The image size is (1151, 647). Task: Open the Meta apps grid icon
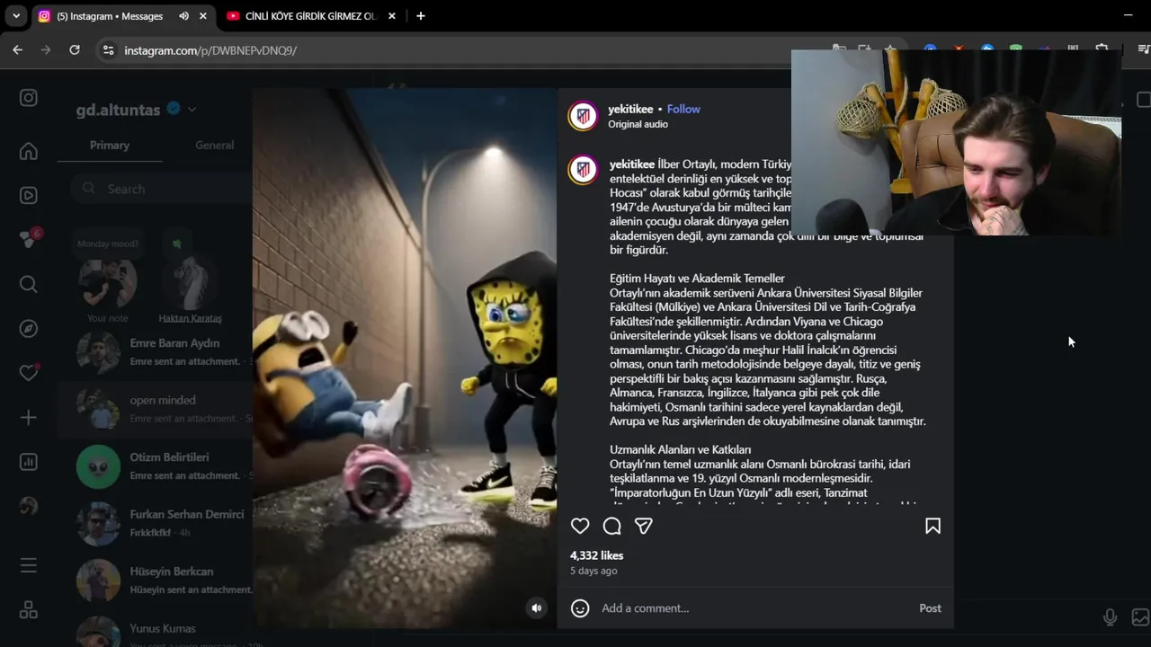pos(29,610)
